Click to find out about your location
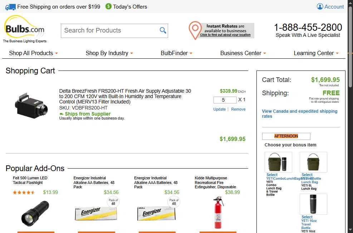 (225, 35)
